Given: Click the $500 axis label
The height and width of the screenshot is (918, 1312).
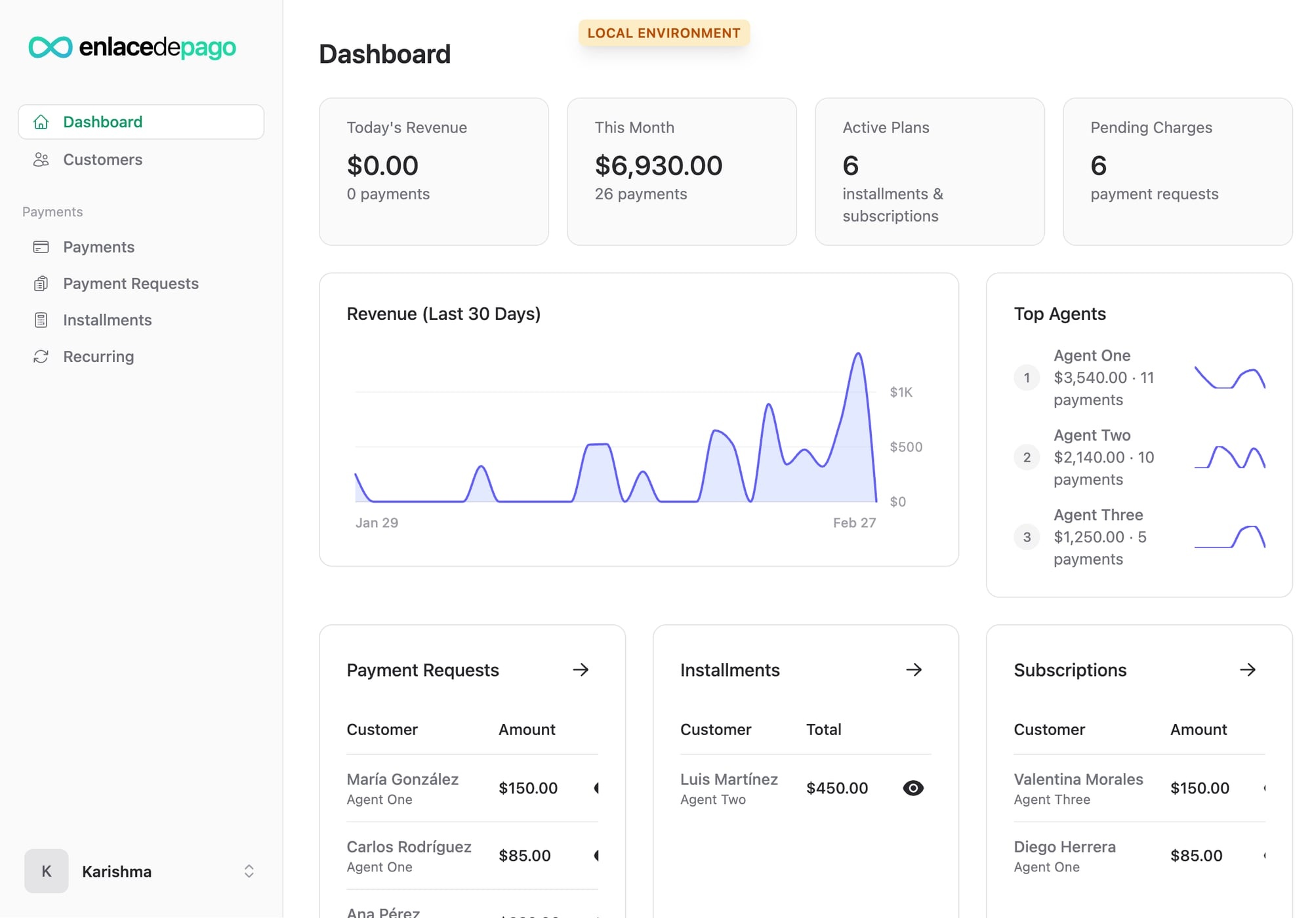Looking at the screenshot, I should [906, 447].
